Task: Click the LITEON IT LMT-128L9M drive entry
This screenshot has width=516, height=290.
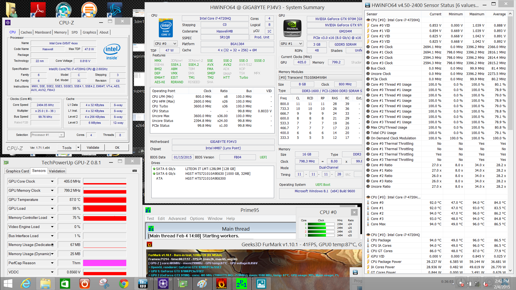Action: (210, 169)
